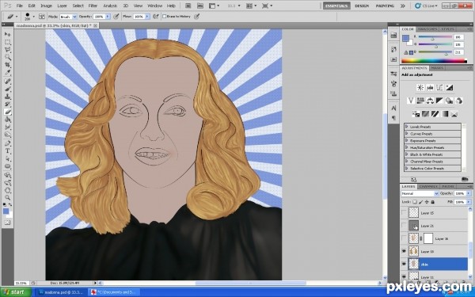Add a Levels adjustment
475x297 pixels.
[x=430, y=88]
